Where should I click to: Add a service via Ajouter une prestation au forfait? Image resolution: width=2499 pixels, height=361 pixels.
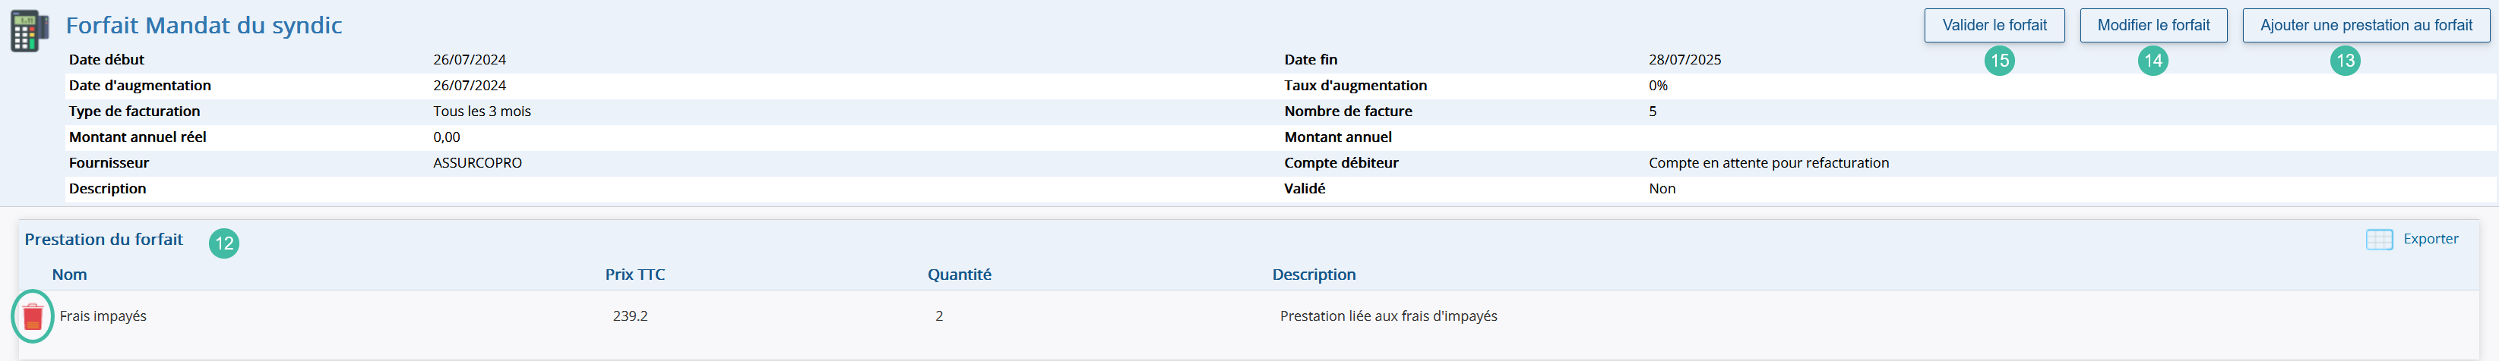click(2366, 25)
